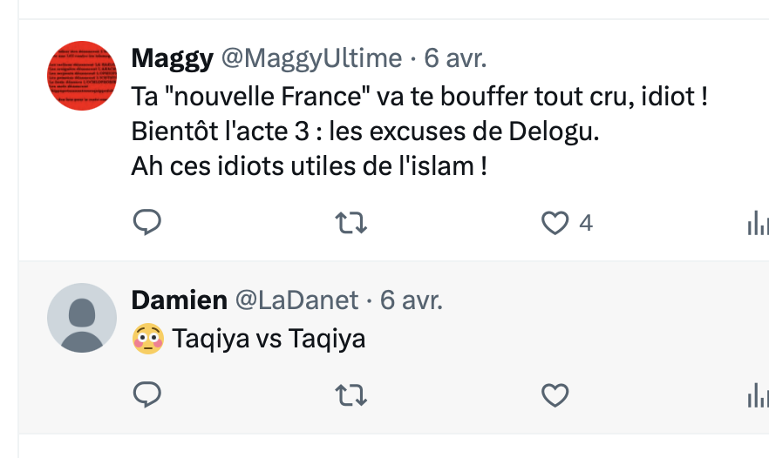Reply to Damien's tweet
Viewport: 769px width, 458px height.
[x=147, y=396]
